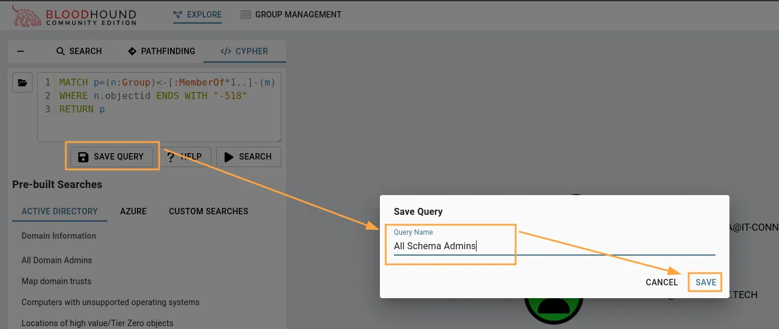Click the Help button
Viewport: 779px width, 329px height.
coord(185,157)
